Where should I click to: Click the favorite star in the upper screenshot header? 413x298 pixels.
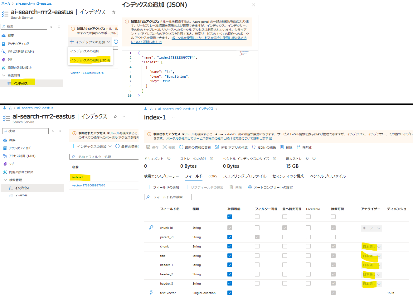pos(114,12)
